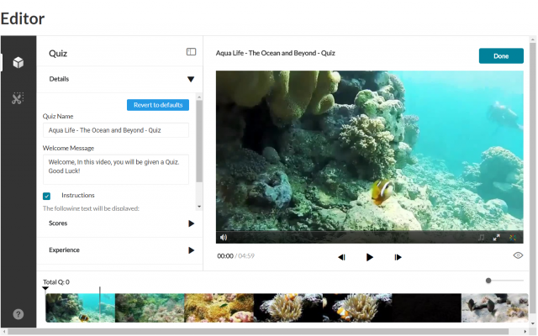Play the quiz video

click(370, 257)
